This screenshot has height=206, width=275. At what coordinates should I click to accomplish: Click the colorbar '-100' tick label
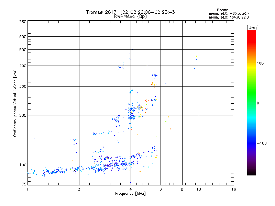coord(262,143)
